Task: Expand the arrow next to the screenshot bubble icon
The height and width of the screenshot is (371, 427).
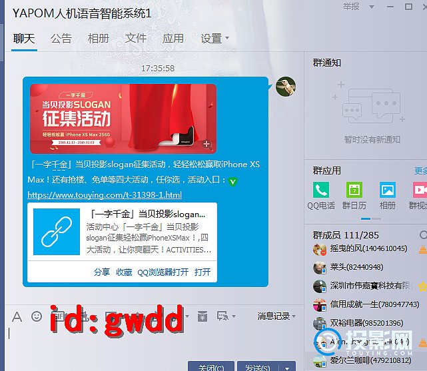Action: point(234,316)
